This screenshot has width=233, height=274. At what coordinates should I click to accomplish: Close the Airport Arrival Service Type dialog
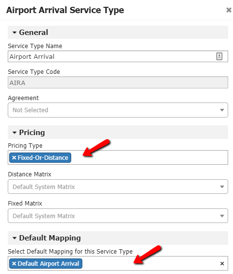tap(229, 10)
